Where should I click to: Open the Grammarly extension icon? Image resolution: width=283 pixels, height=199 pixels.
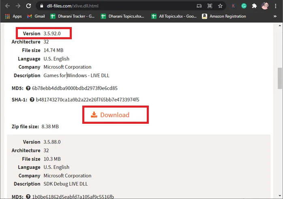[x=244, y=6]
